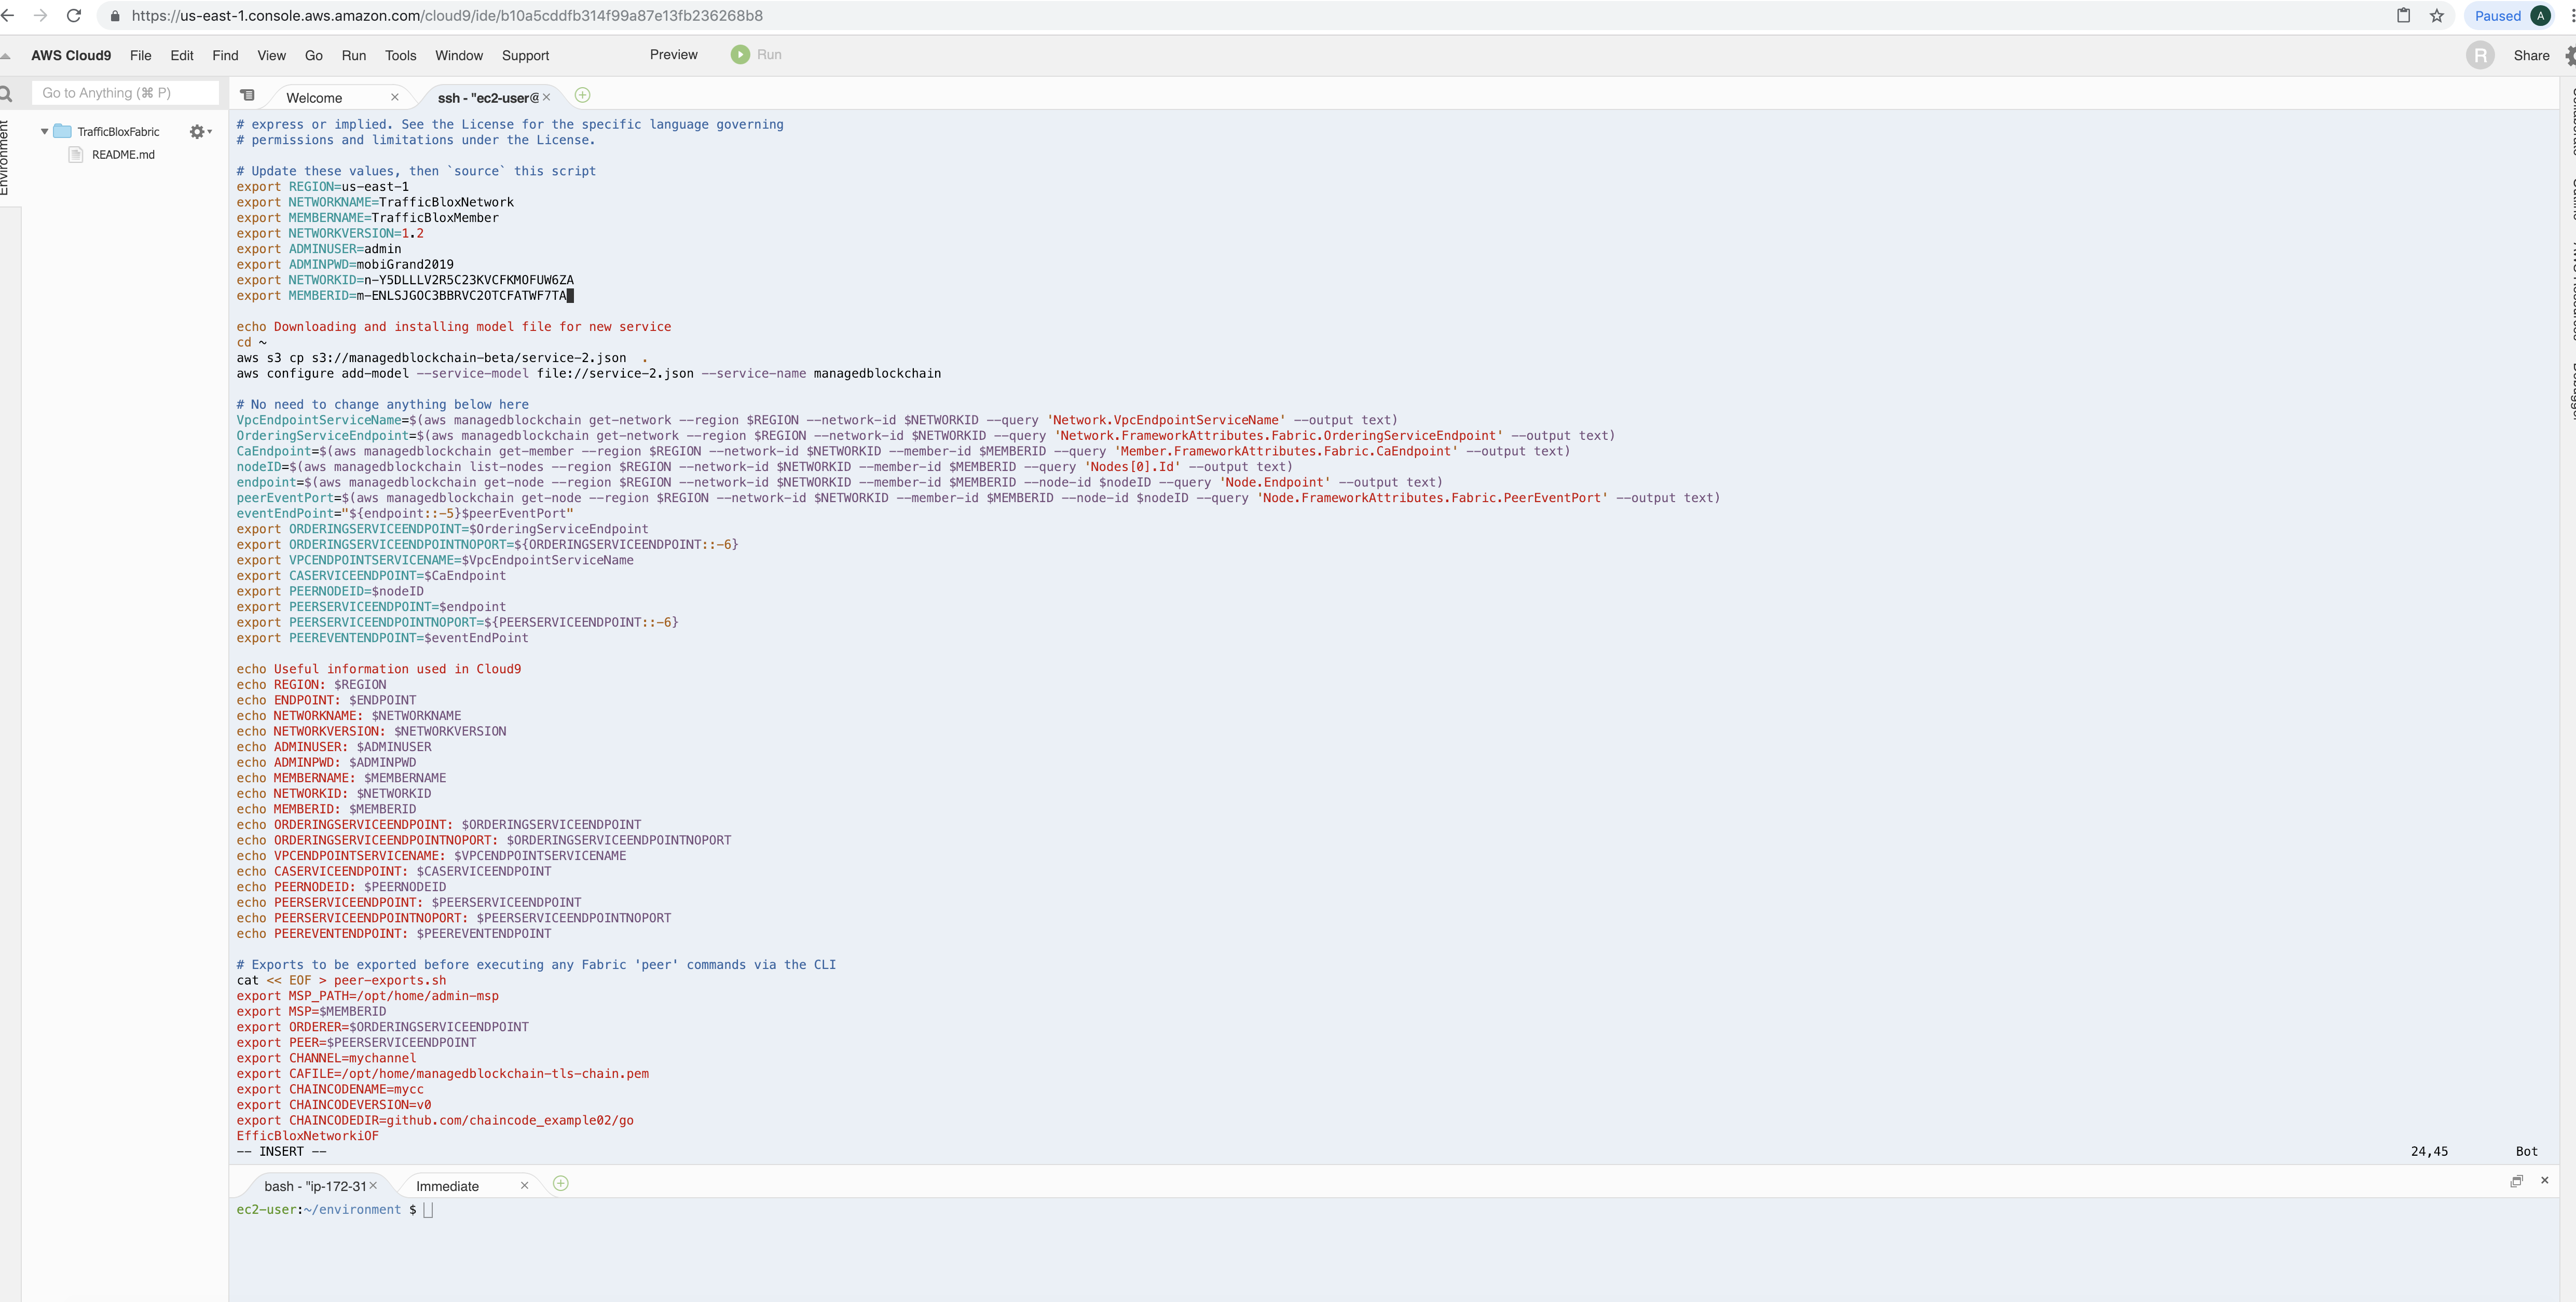Open README.md in the file tree
2576x1302 pixels.
[123, 155]
